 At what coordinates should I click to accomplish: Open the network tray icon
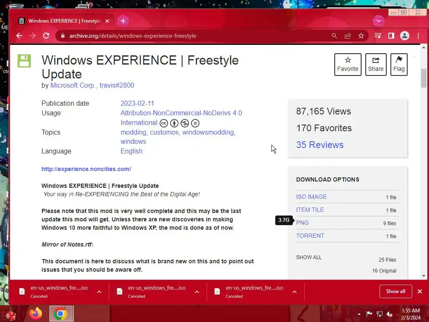coord(380,314)
